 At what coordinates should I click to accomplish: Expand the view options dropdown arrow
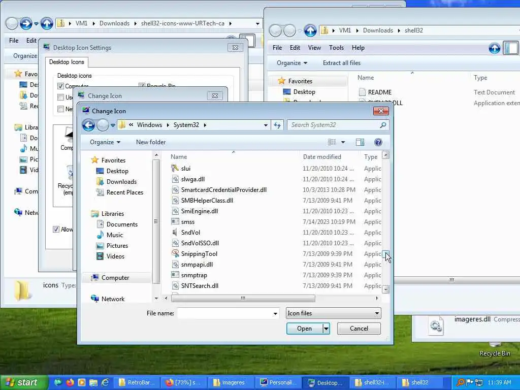point(343,142)
